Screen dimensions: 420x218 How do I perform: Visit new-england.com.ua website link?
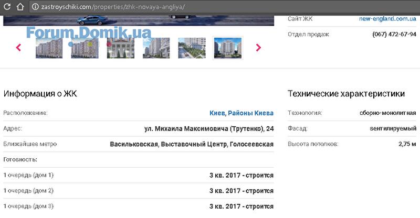(387, 19)
